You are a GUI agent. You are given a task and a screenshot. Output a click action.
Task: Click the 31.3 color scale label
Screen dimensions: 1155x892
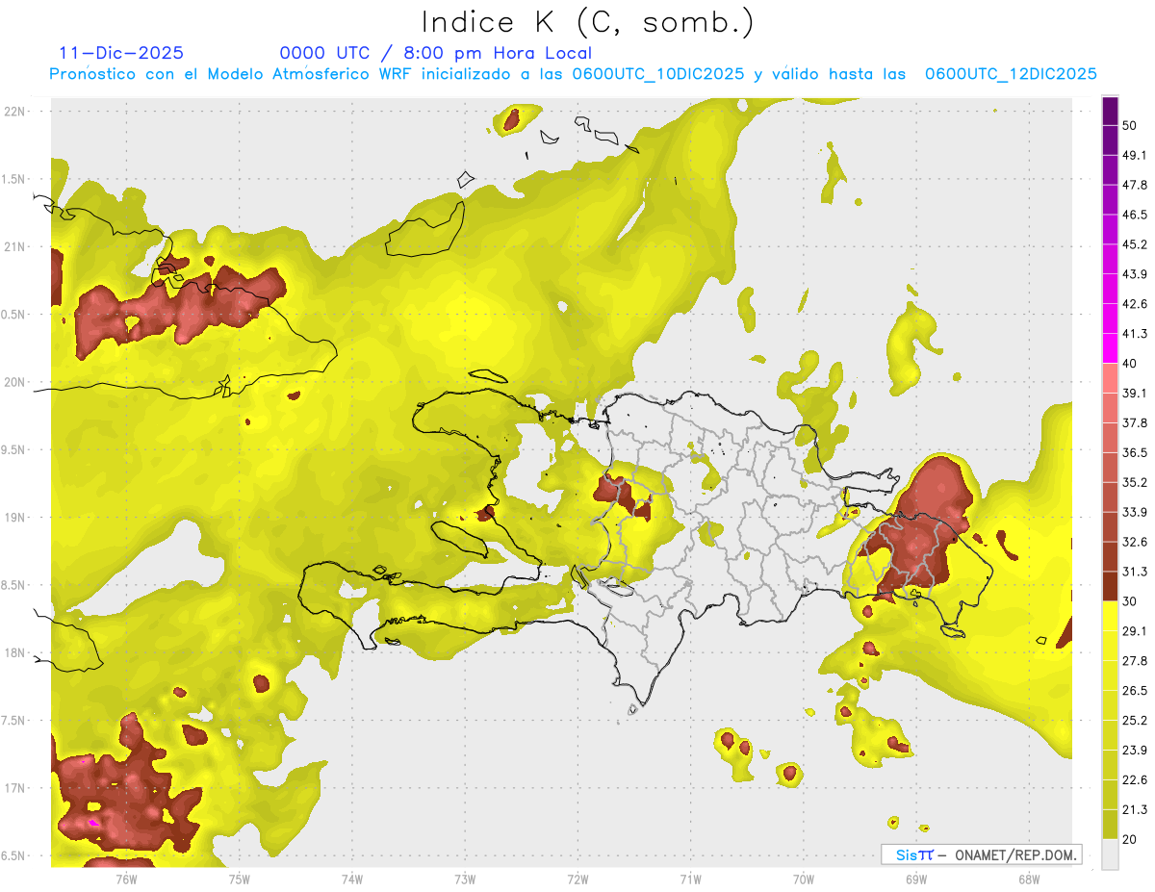[1135, 573]
